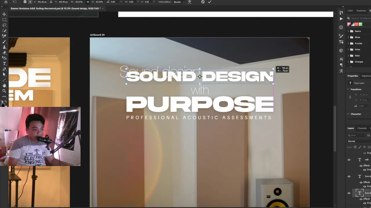Toggle Properties panel width-height link

click(350, 97)
